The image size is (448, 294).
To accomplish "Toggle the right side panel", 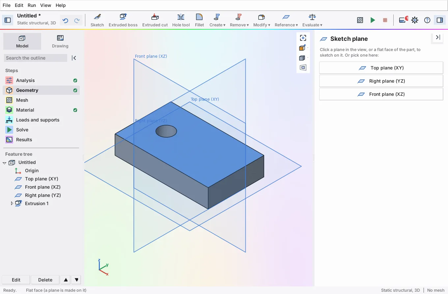I will 440,20.
